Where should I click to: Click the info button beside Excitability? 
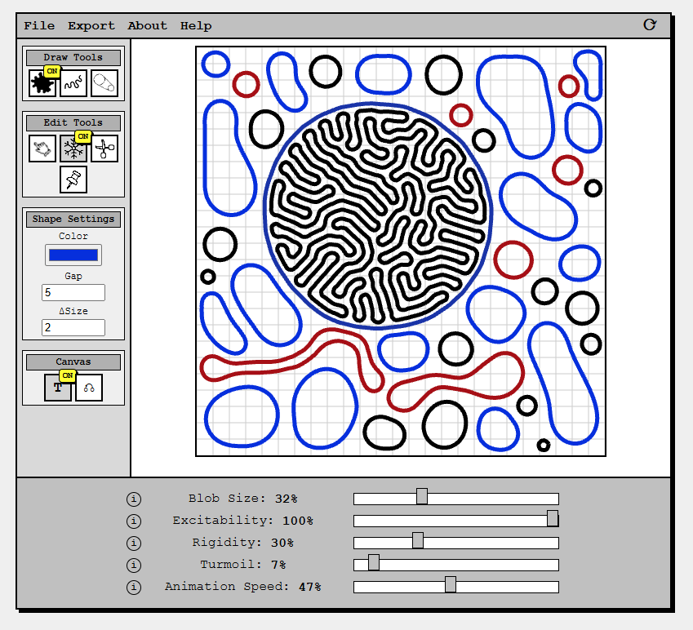pyautogui.click(x=134, y=521)
